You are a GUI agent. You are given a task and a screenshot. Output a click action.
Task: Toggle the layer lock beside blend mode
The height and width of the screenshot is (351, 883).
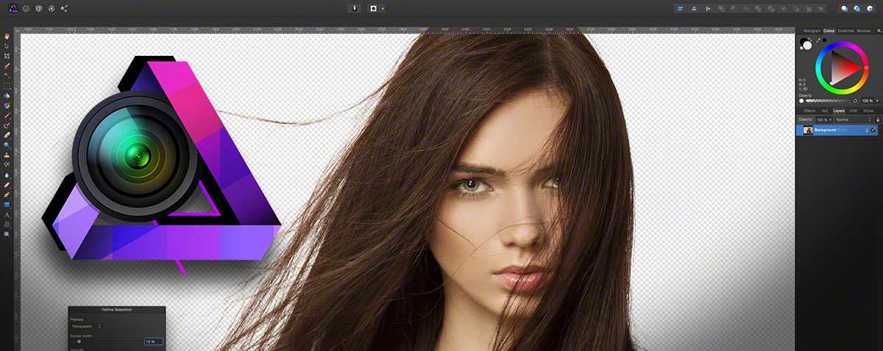[x=878, y=120]
